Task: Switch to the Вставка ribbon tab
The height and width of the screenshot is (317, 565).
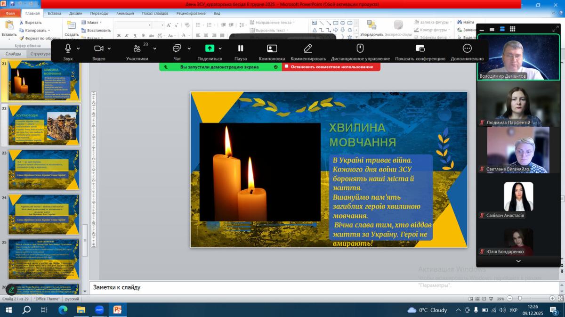Action: [x=55, y=14]
